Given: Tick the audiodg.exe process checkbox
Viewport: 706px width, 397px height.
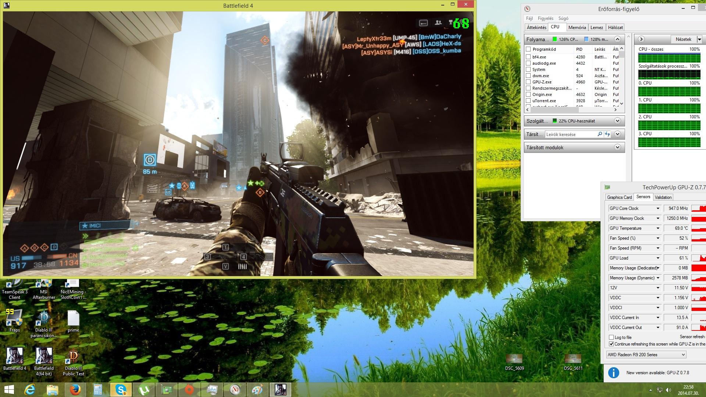Looking at the screenshot, I should point(528,63).
